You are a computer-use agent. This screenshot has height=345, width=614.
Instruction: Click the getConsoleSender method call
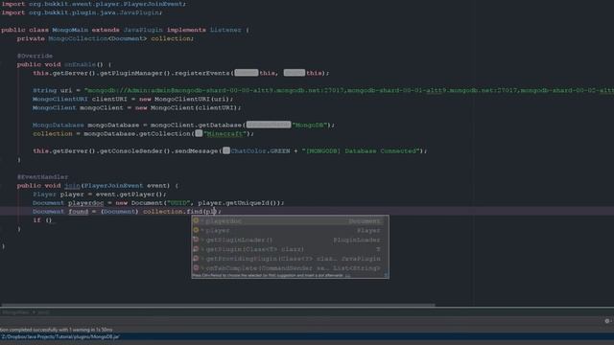[135, 151]
